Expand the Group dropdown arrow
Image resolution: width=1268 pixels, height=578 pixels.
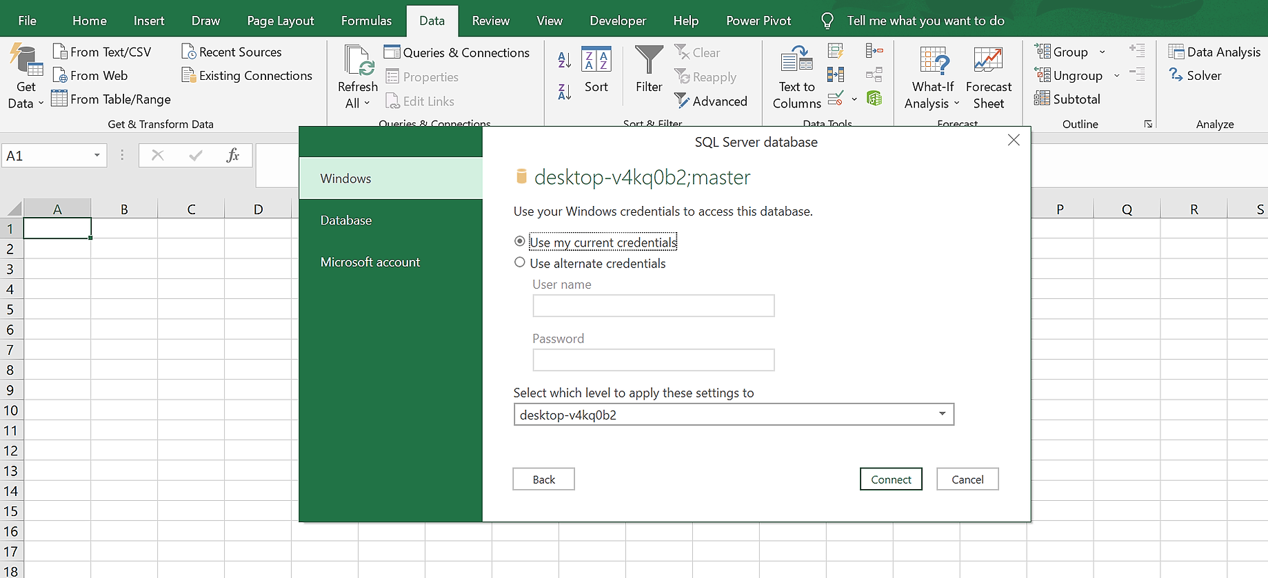(x=1102, y=52)
